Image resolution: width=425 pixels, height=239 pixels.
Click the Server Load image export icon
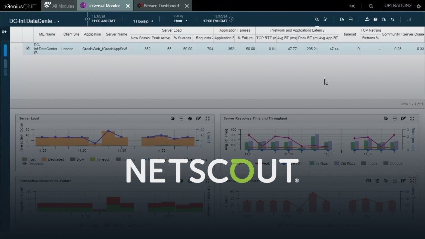[181, 119]
